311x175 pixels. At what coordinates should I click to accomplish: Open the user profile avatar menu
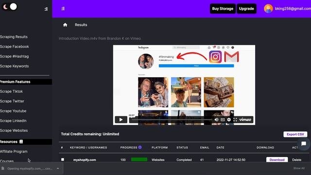pyautogui.click(x=268, y=9)
